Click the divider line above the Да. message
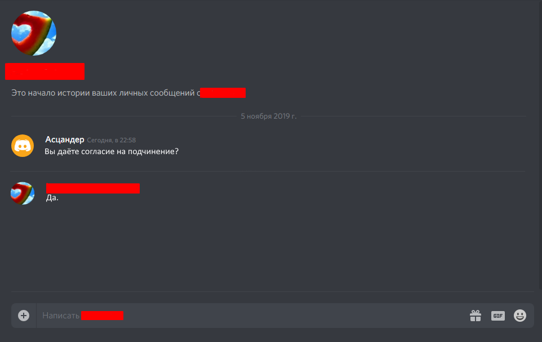The height and width of the screenshot is (342, 542). click(268, 171)
